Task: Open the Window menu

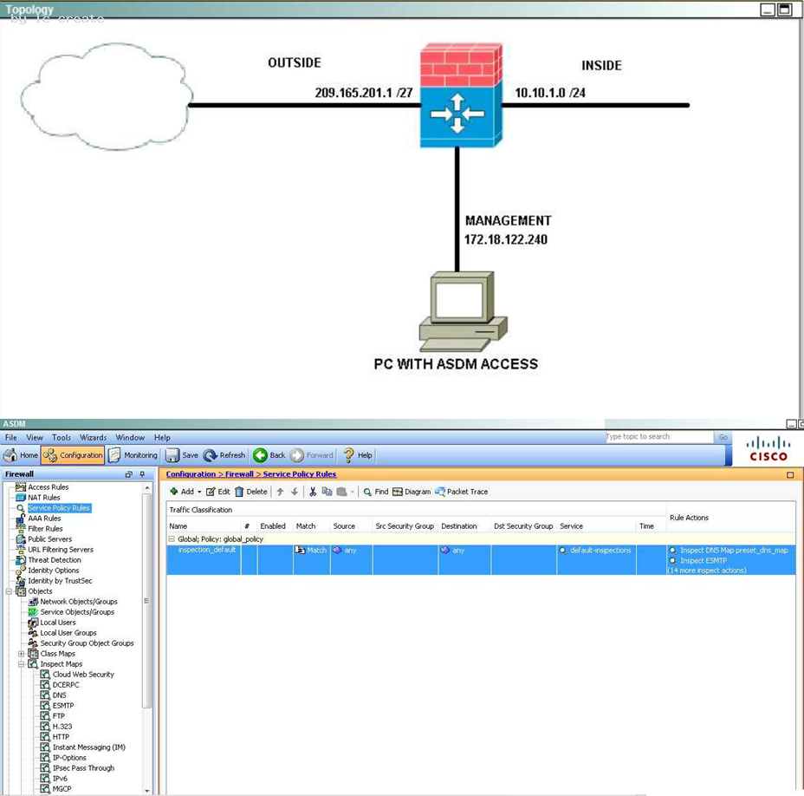Action: tap(130, 438)
